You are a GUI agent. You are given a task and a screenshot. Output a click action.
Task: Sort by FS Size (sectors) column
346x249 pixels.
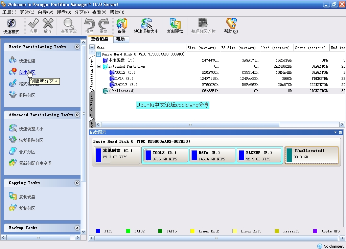click(x=240, y=48)
